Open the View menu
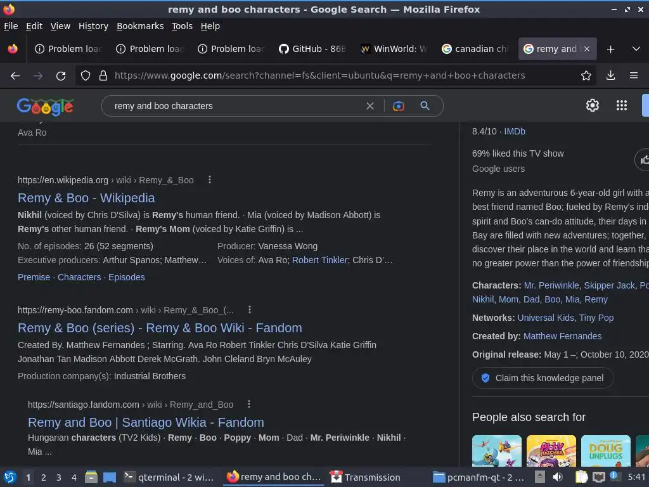Image resolution: width=649 pixels, height=487 pixels. point(60,26)
